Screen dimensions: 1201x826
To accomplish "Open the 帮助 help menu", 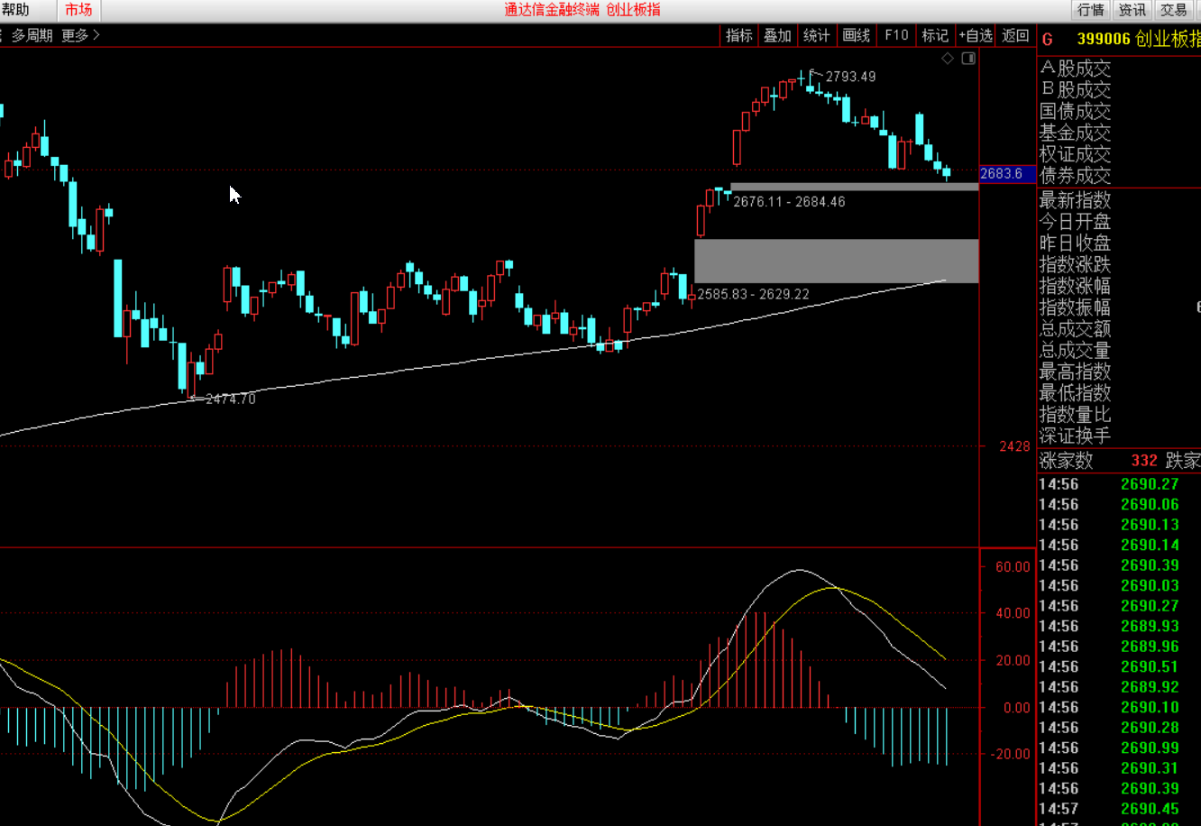I will coord(15,10).
